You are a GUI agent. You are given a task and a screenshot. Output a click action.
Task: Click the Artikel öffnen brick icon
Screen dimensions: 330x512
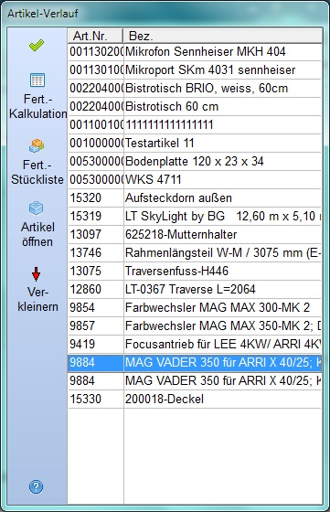click(37, 208)
